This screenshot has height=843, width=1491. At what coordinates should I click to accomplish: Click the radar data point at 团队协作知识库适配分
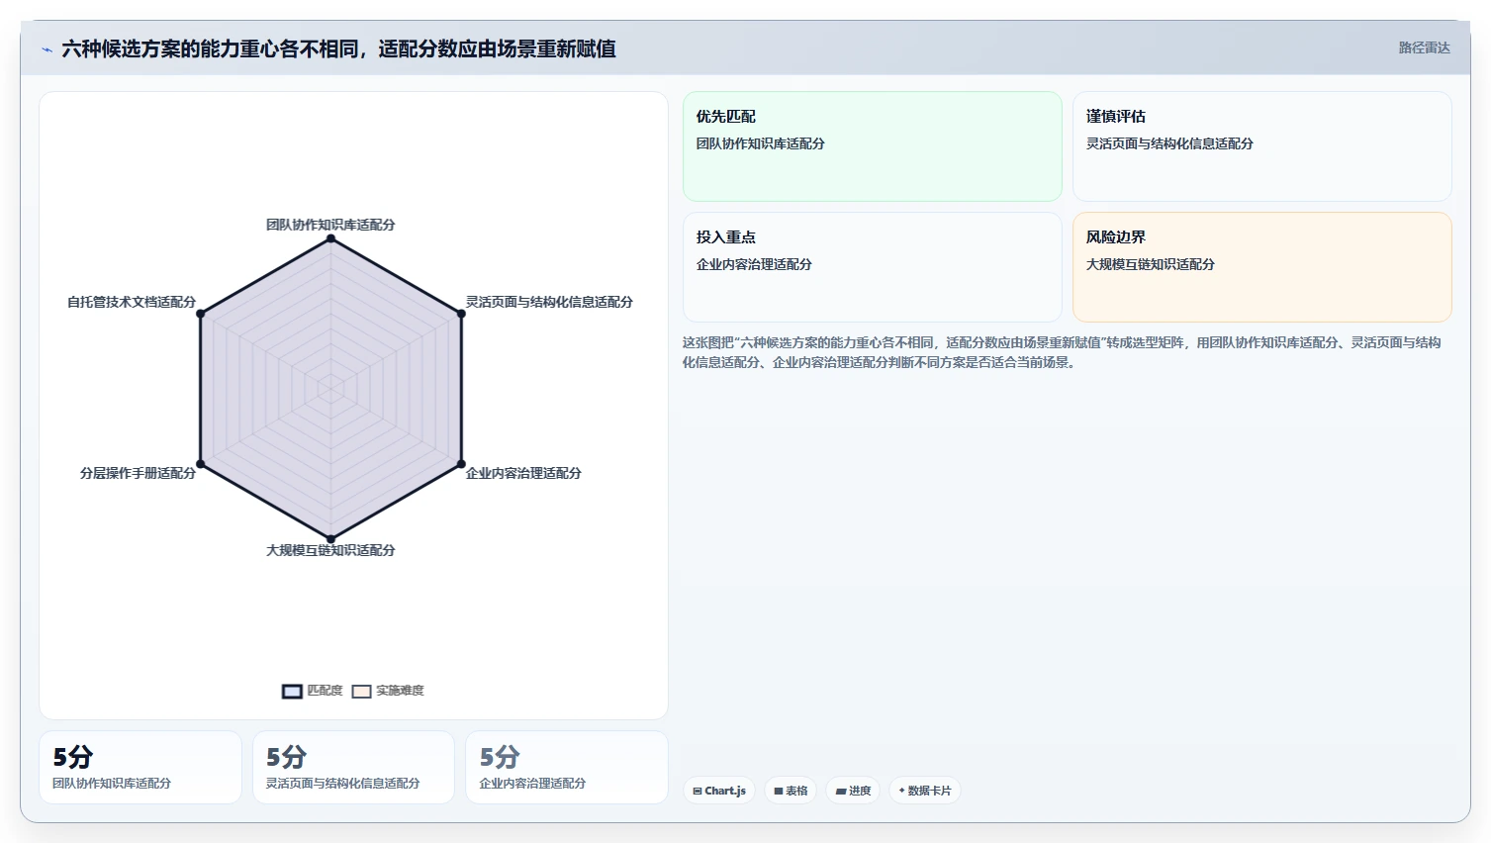(x=330, y=238)
